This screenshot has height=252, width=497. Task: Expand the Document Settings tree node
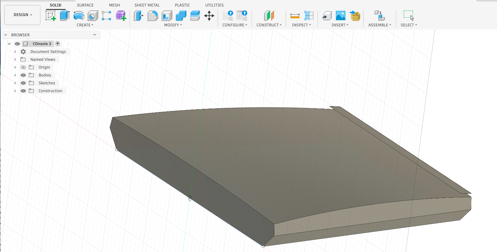pyautogui.click(x=15, y=52)
